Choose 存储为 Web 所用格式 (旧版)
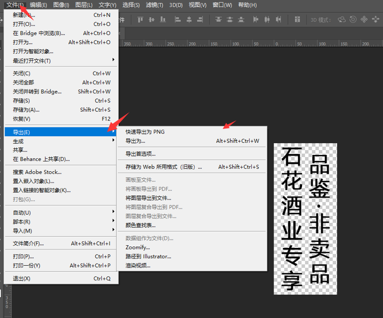383x318 pixels. (x=192, y=167)
